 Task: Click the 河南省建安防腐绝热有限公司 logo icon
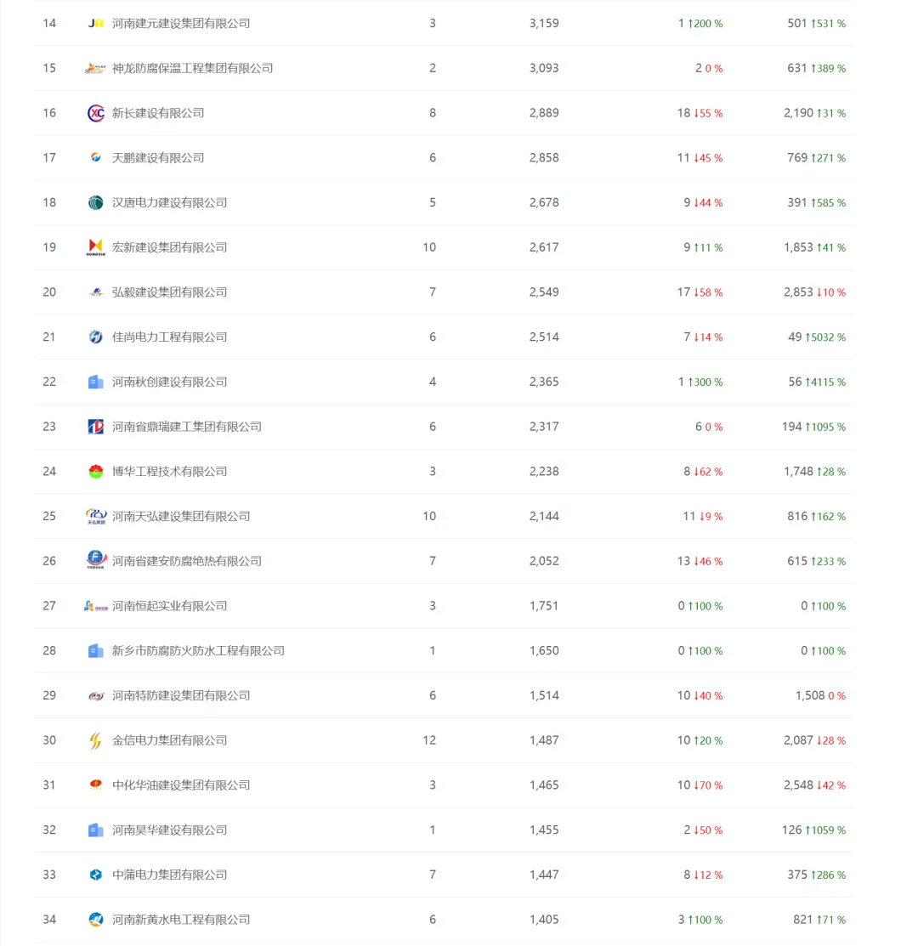(96, 560)
